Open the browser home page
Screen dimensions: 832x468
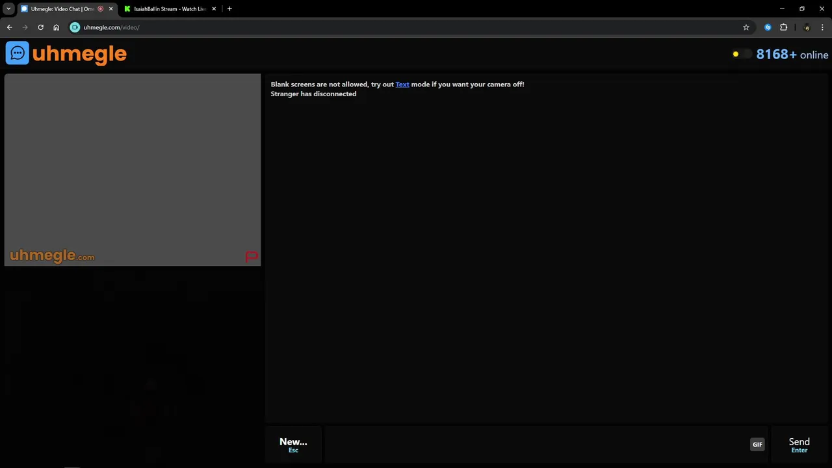click(x=56, y=27)
